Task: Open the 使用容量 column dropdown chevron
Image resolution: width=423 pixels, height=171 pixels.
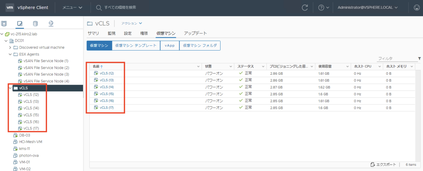Action: pos(347,66)
